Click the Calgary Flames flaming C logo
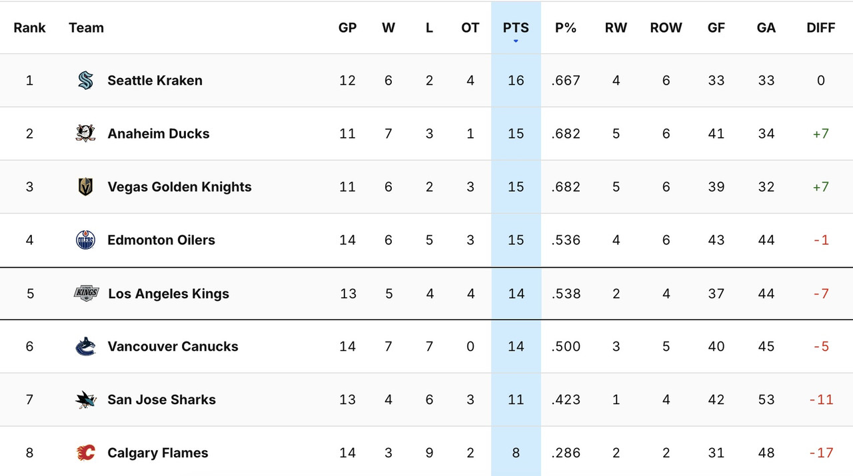 85,453
